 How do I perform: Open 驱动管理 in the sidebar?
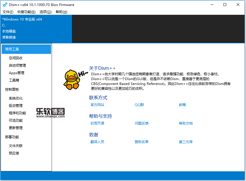[x=16, y=106]
